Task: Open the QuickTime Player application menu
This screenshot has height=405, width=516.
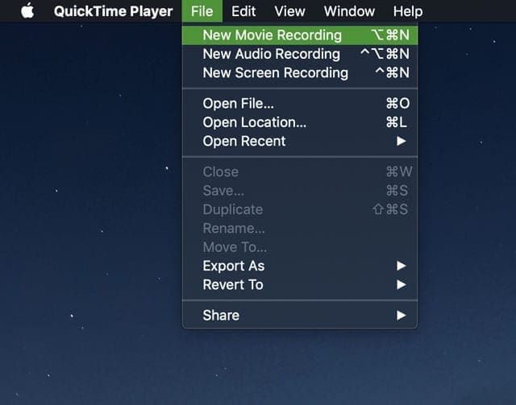Action: coord(113,11)
